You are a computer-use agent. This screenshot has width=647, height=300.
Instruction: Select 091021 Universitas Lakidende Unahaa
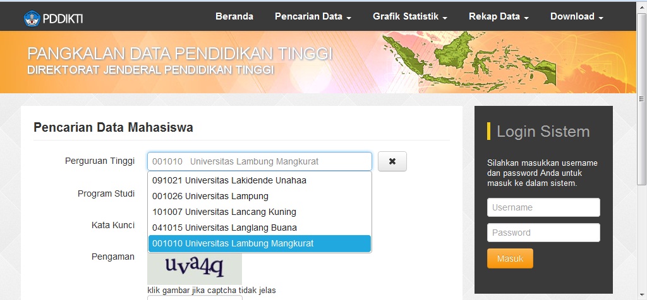(x=260, y=180)
